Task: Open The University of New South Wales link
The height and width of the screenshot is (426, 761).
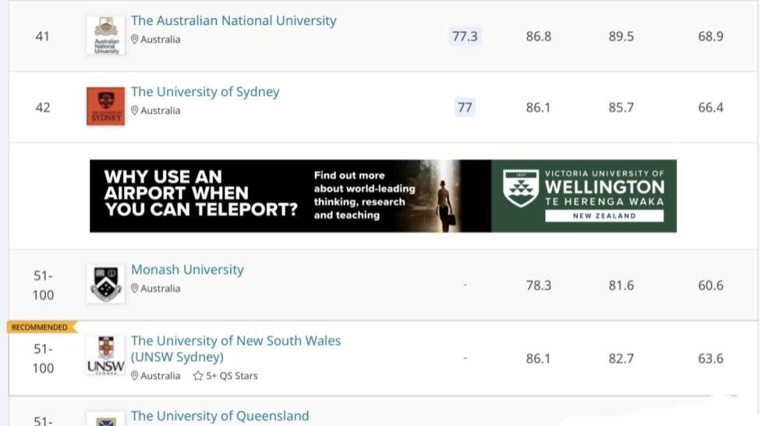Action: [236, 349]
